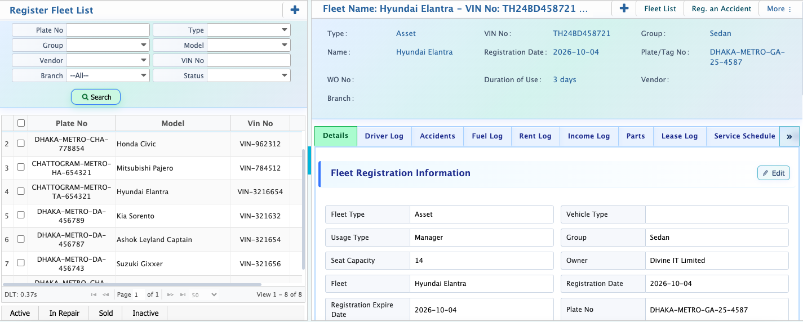Show the Inactive fleet status tab
Screen dimensions: 803x322
[x=145, y=313]
